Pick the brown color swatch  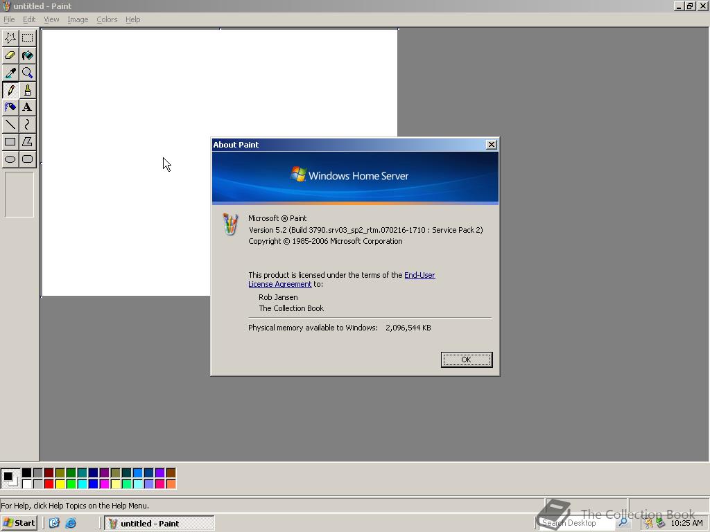click(x=171, y=473)
